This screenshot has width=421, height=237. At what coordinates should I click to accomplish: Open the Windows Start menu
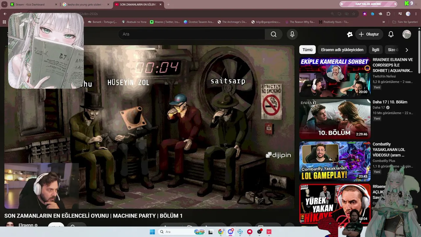click(152, 232)
